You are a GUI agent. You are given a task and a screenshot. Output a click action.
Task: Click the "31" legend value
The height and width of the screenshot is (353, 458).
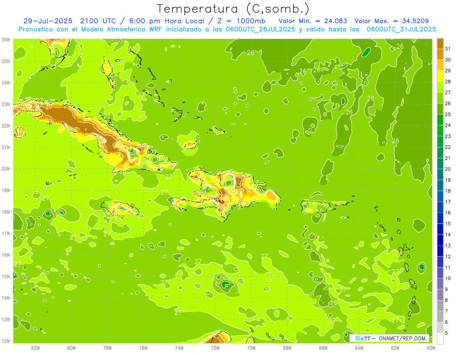(448, 49)
